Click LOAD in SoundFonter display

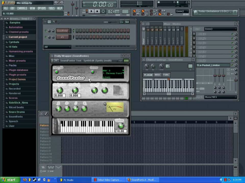106,77
